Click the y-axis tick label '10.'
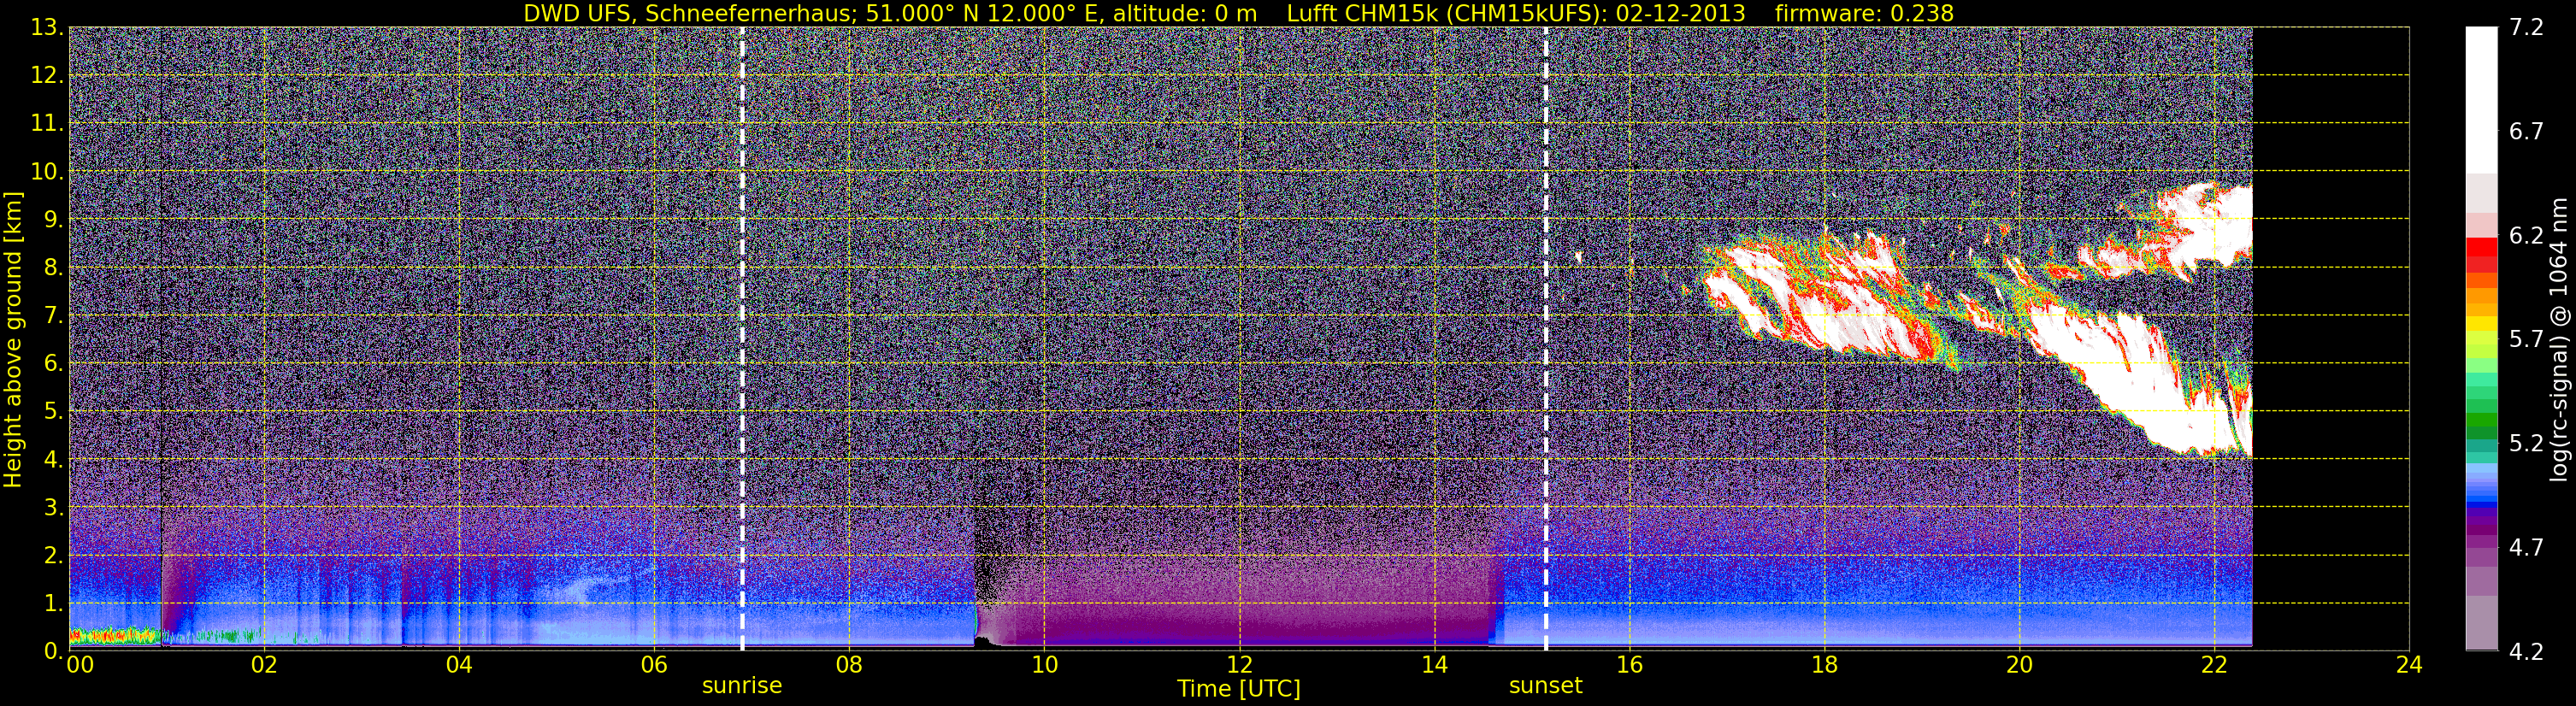Screen dimensions: 2576x706 (47, 172)
